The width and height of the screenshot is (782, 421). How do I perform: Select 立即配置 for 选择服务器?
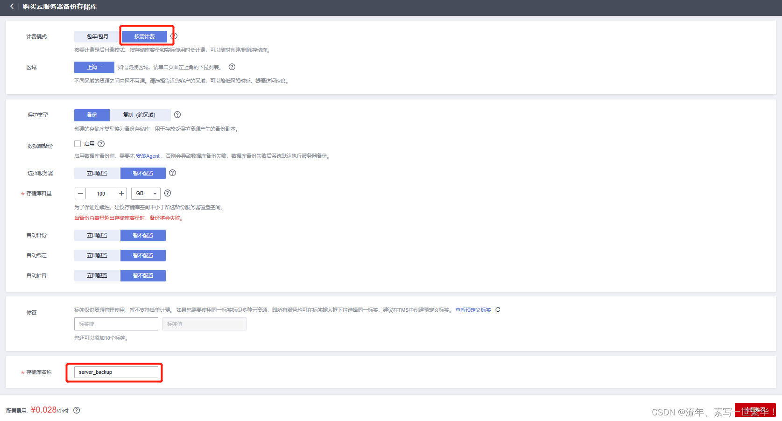coord(97,173)
